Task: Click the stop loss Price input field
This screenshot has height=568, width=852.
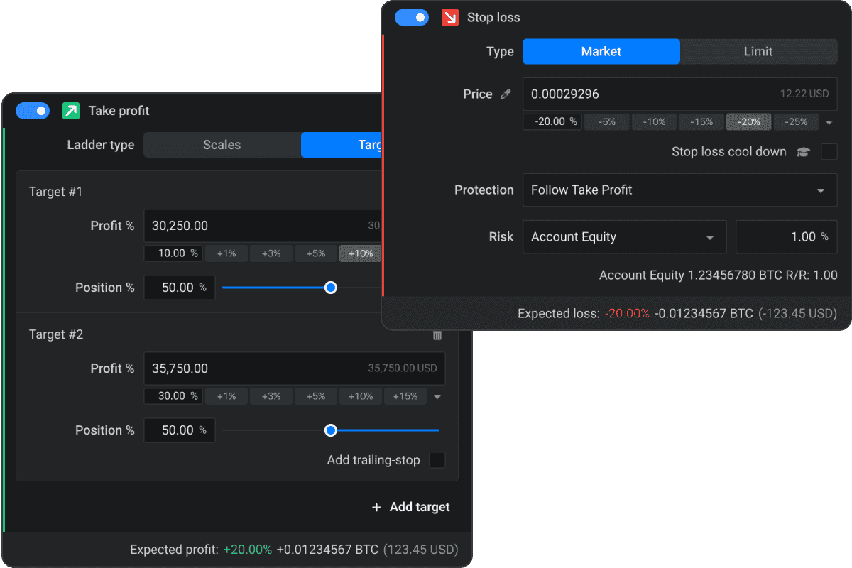Action: coord(646,94)
